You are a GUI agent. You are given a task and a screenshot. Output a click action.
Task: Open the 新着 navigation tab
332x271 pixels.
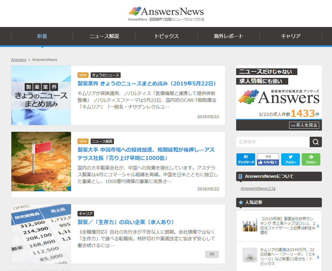pyautogui.click(x=42, y=36)
